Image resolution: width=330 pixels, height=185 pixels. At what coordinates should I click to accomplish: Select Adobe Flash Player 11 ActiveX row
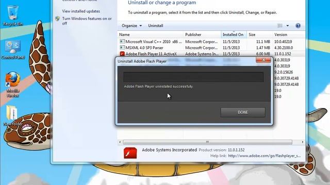point(211,54)
